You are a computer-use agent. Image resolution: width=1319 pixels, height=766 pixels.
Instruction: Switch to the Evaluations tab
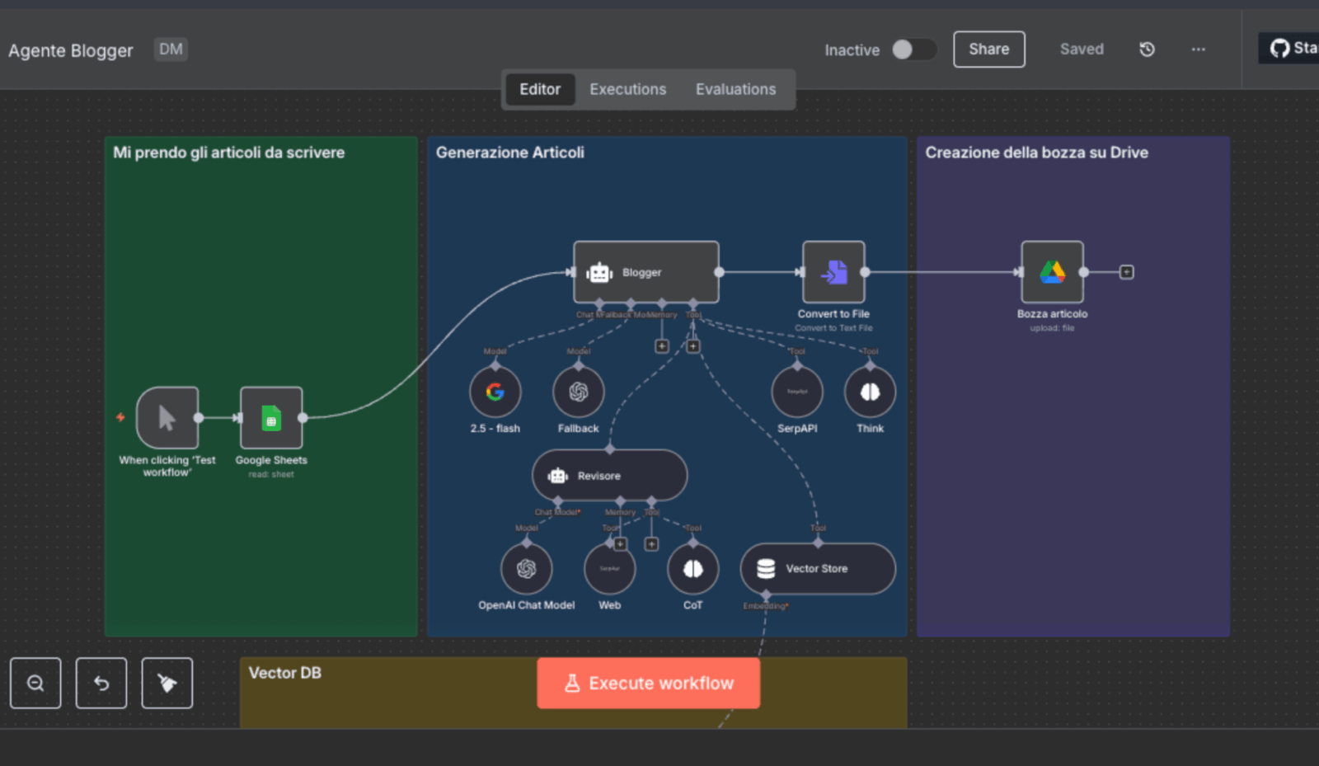735,89
